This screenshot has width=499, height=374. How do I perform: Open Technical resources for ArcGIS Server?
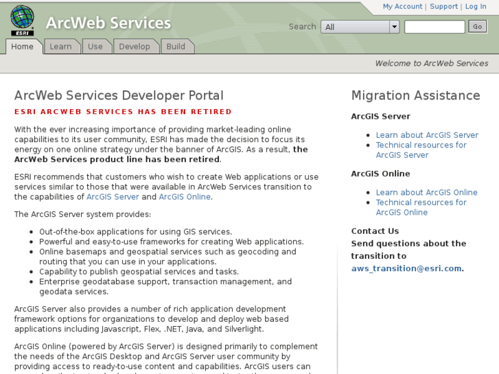(421, 150)
